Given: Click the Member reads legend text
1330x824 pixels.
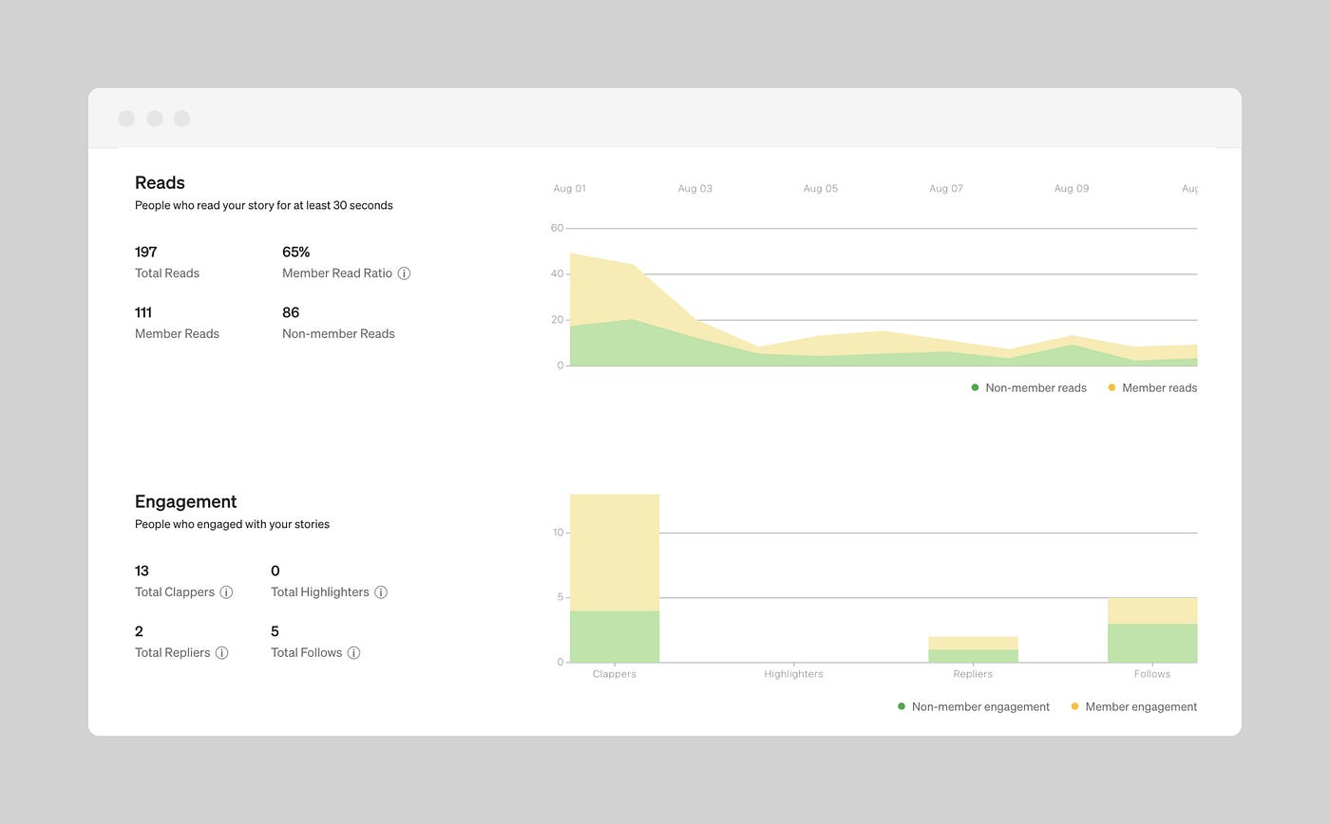Looking at the screenshot, I should 1159,387.
